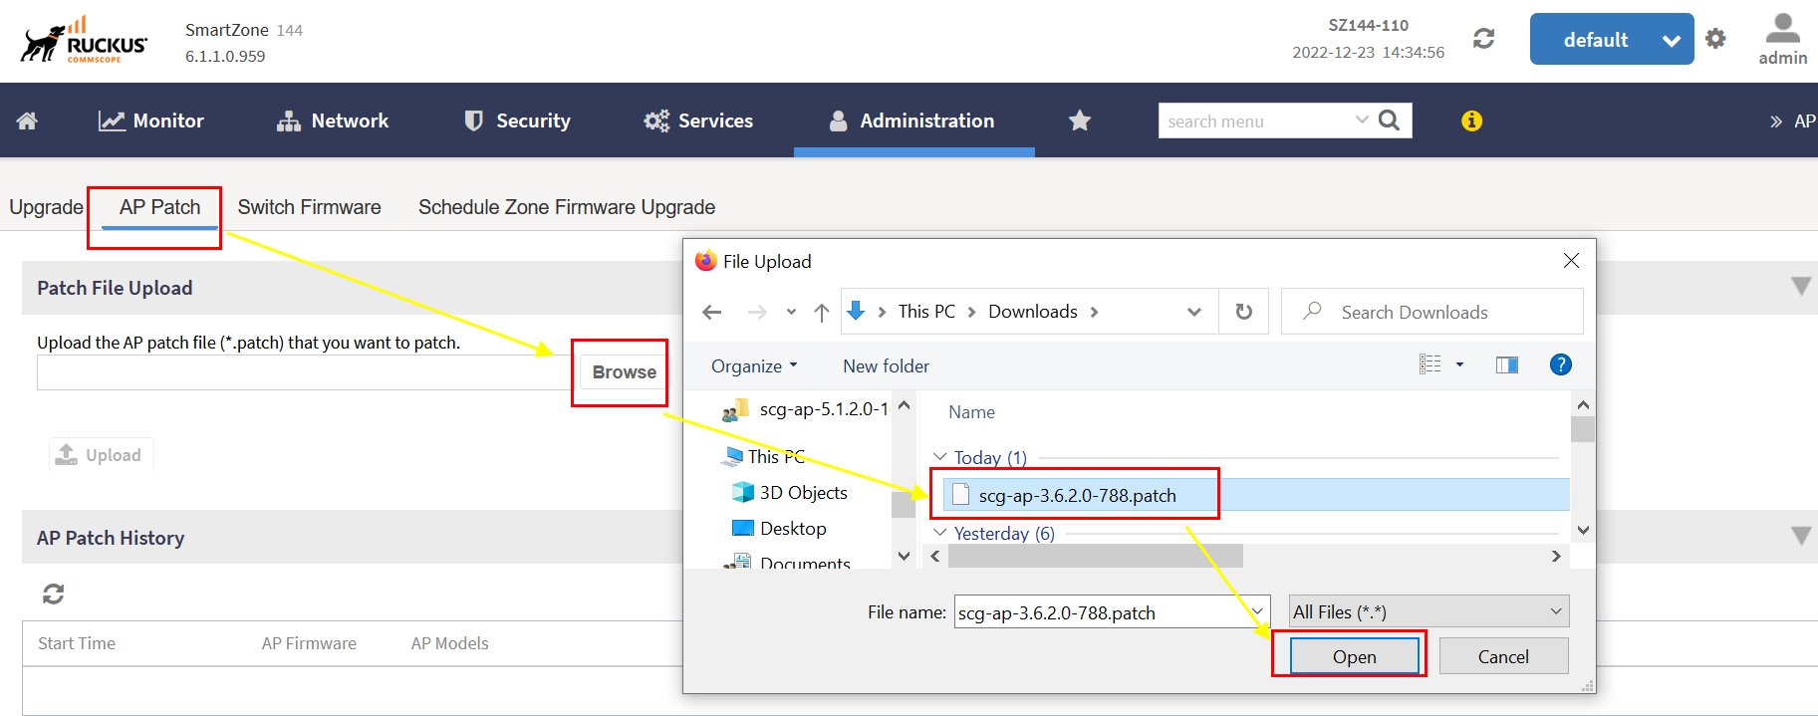Collapse the Yesterday (6) group

pos(939,533)
